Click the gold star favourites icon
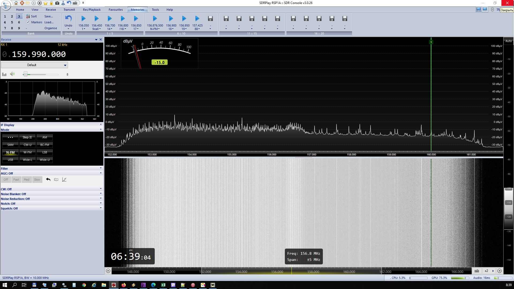 click(46, 3)
